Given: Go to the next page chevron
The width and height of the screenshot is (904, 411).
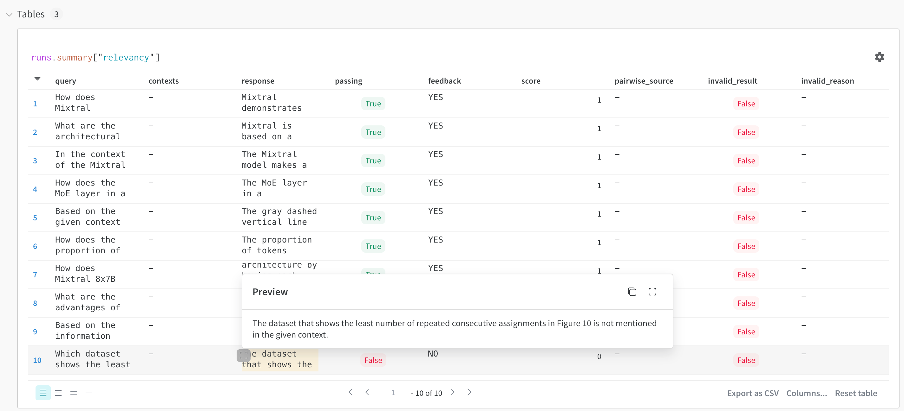Looking at the screenshot, I should (453, 392).
